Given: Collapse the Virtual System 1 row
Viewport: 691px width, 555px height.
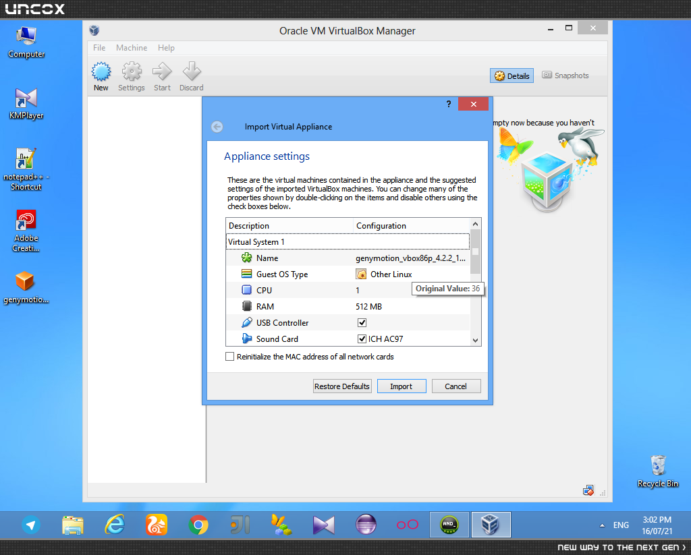Looking at the screenshot, I should [x=348, y=242].
